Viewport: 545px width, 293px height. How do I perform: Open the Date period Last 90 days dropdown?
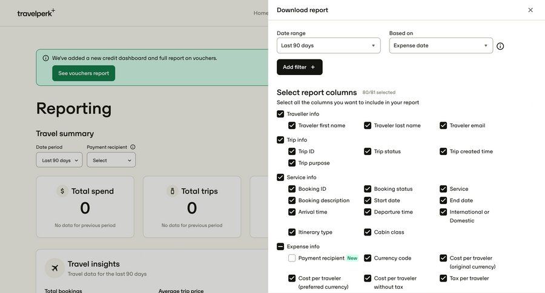point(59,160)
